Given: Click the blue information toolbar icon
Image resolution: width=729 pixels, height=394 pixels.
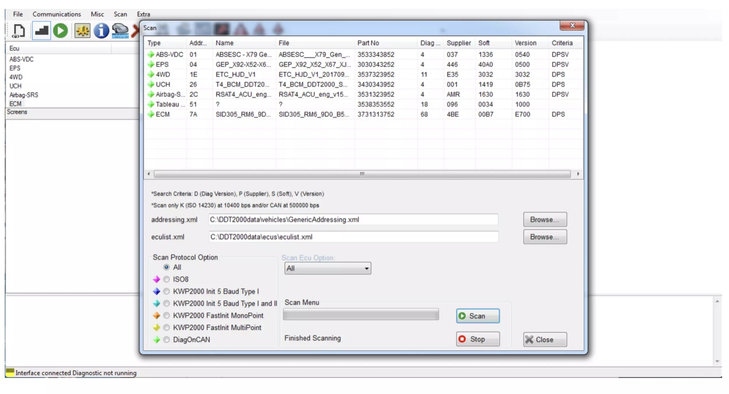Looking at the screenshot, I should point(101,31).
